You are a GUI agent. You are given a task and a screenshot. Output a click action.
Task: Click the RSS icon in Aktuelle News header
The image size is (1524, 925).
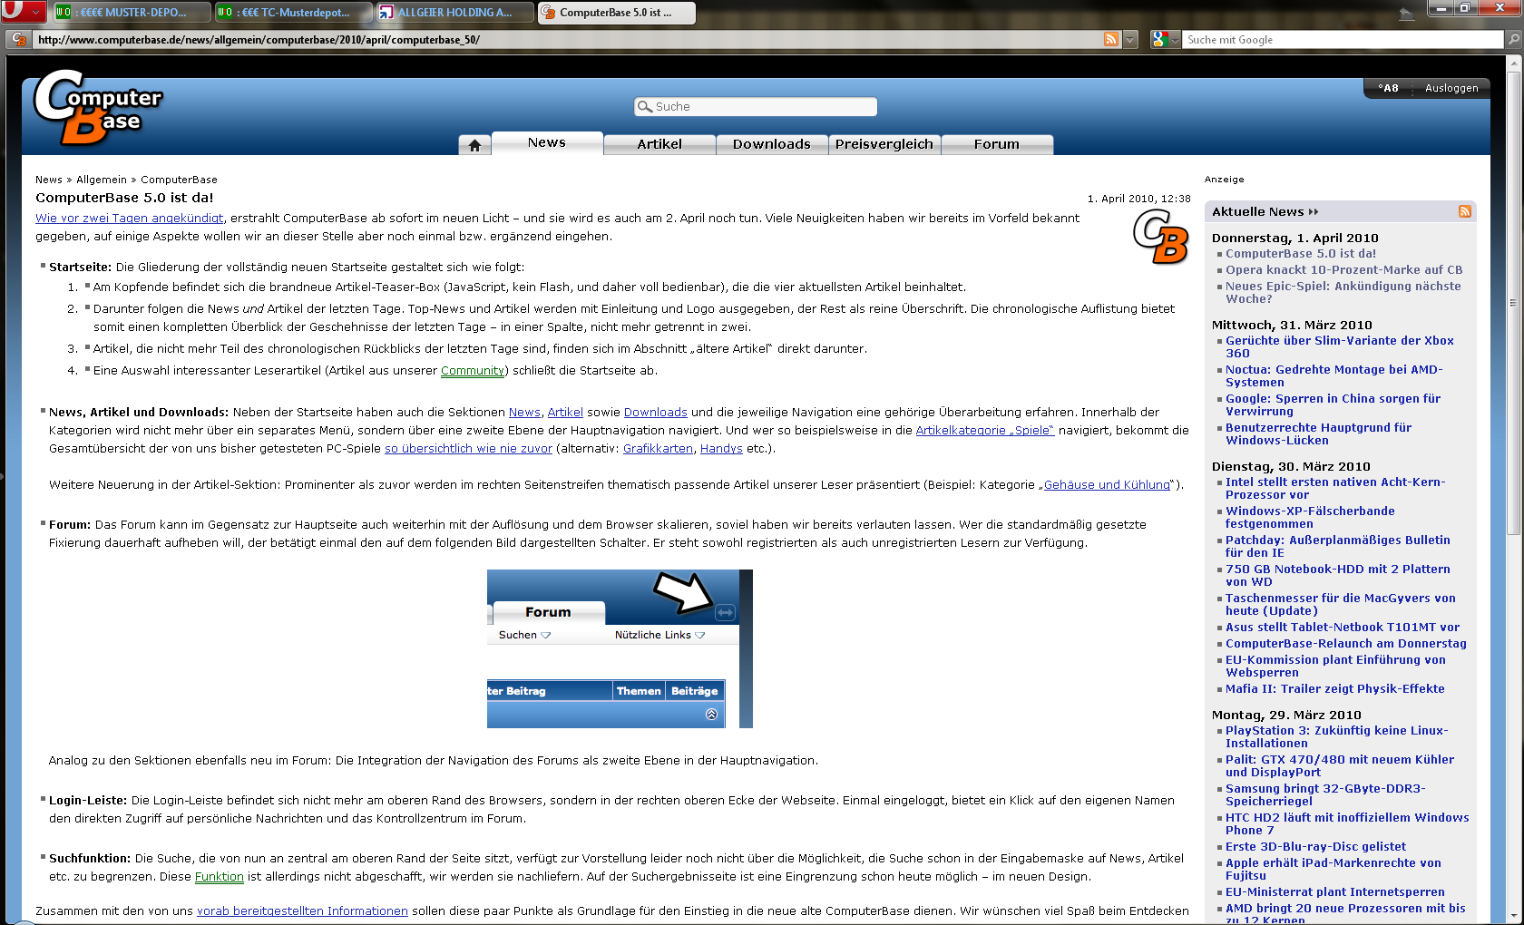pos(1464,211)
